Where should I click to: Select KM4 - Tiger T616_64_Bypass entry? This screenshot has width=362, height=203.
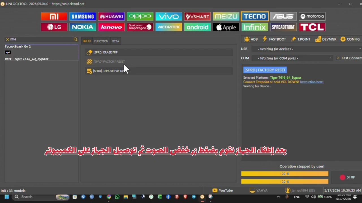coord(27,59)
